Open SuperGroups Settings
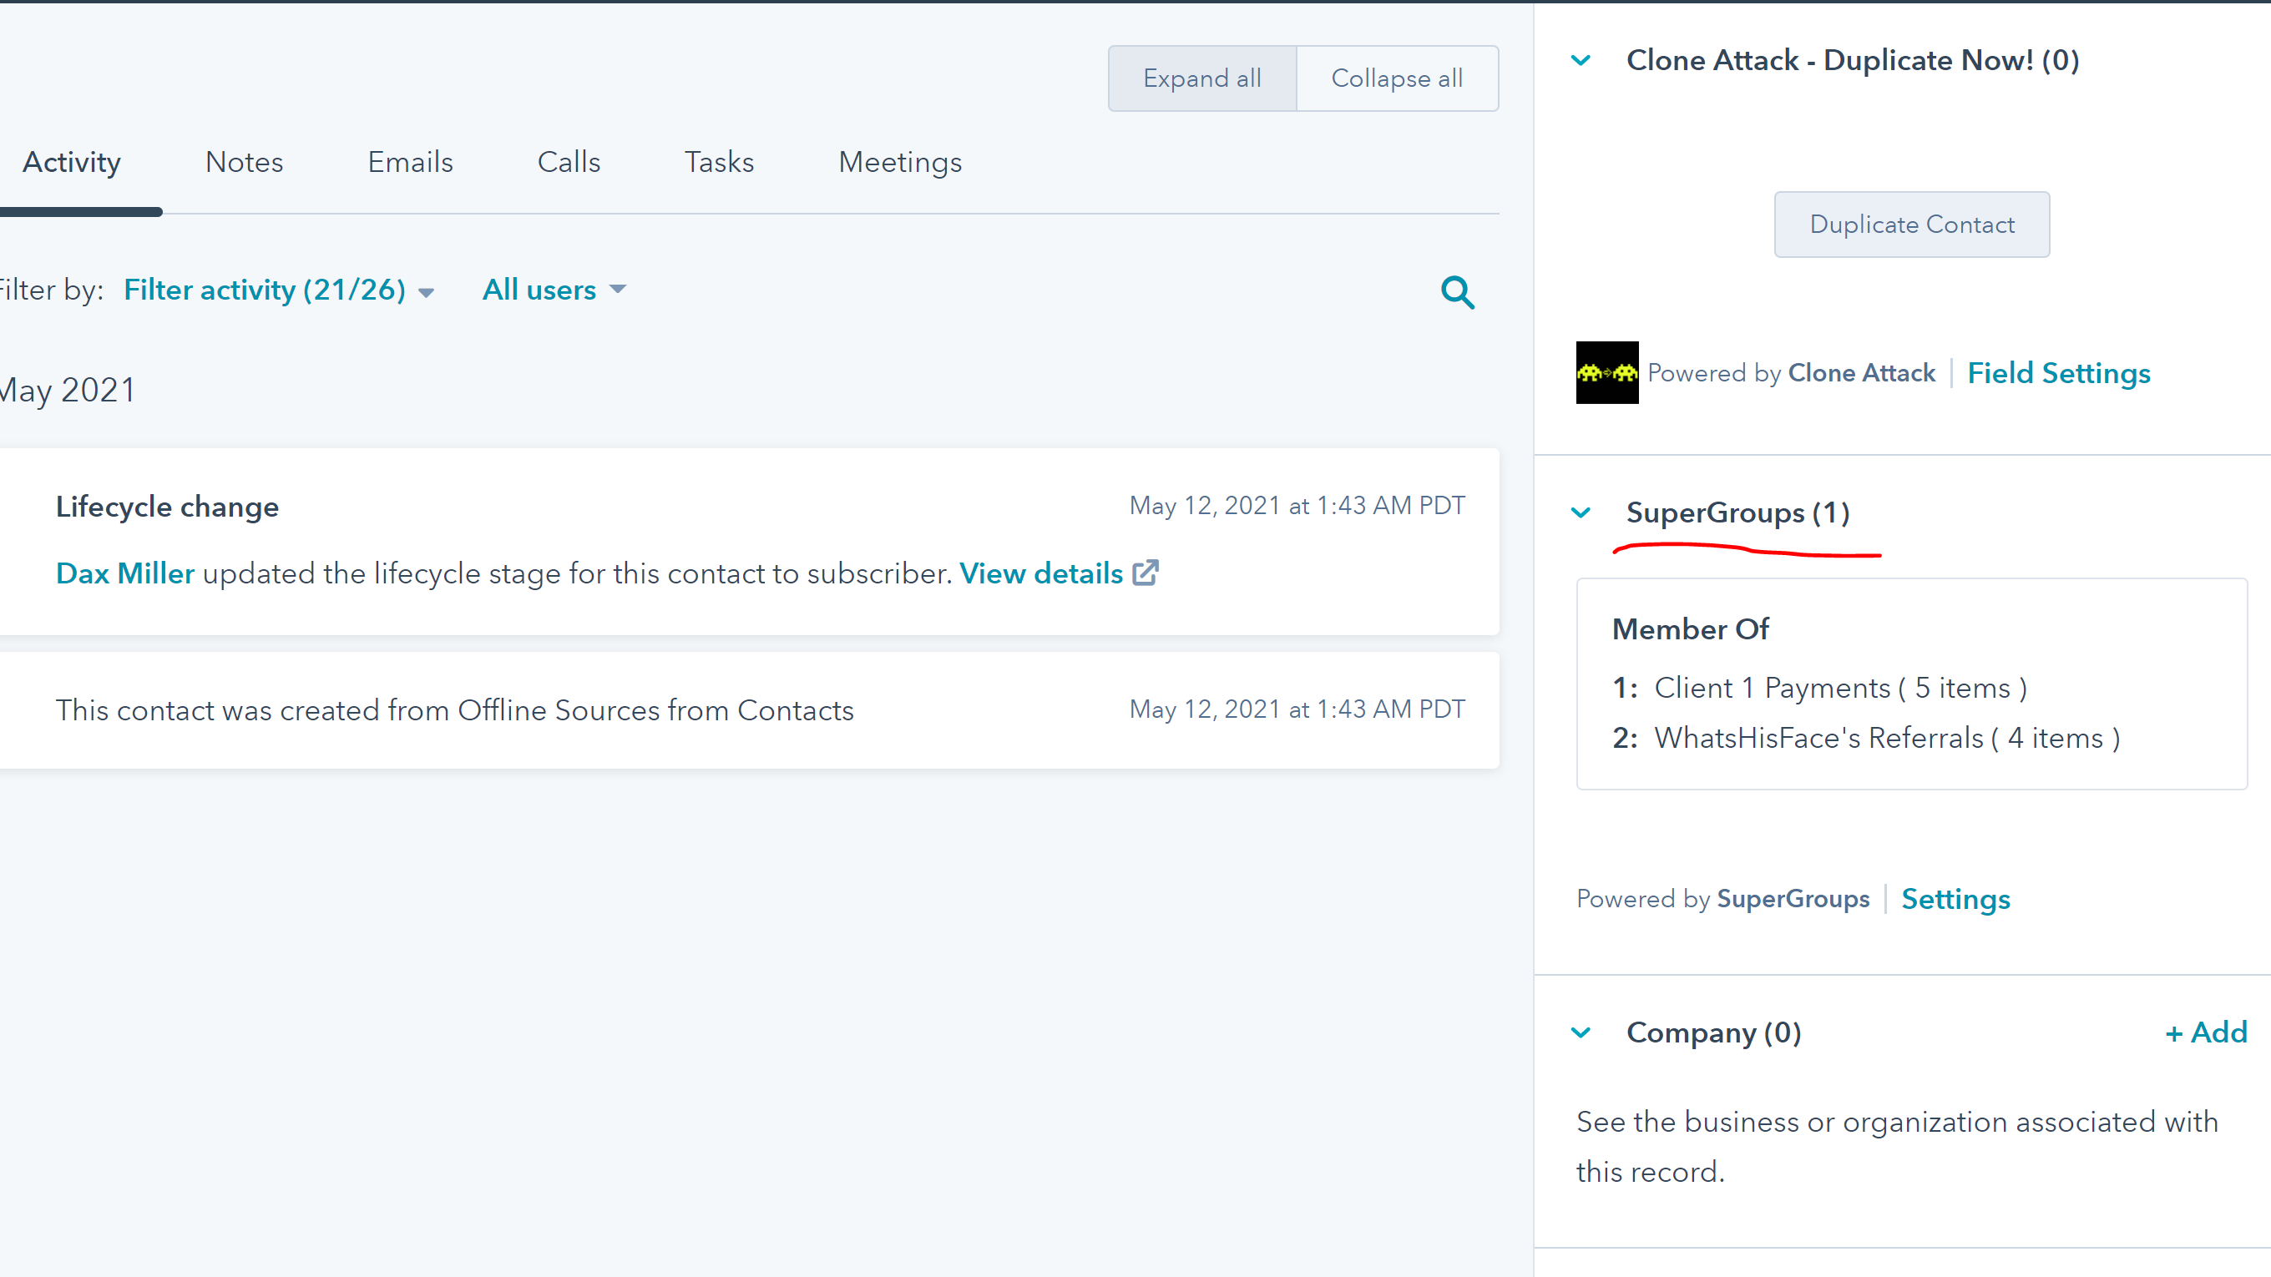The image size is (2271, 1277). pyautogui.click(x=1956, y=898)
